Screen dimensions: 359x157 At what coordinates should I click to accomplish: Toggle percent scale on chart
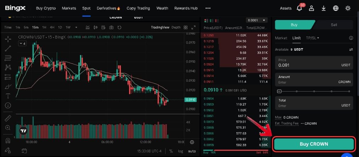click(171, 151)
